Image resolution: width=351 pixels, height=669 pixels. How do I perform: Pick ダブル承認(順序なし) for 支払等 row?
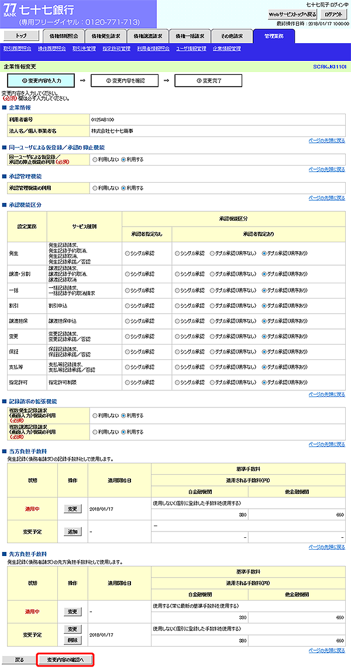click(x=212, y=368)
